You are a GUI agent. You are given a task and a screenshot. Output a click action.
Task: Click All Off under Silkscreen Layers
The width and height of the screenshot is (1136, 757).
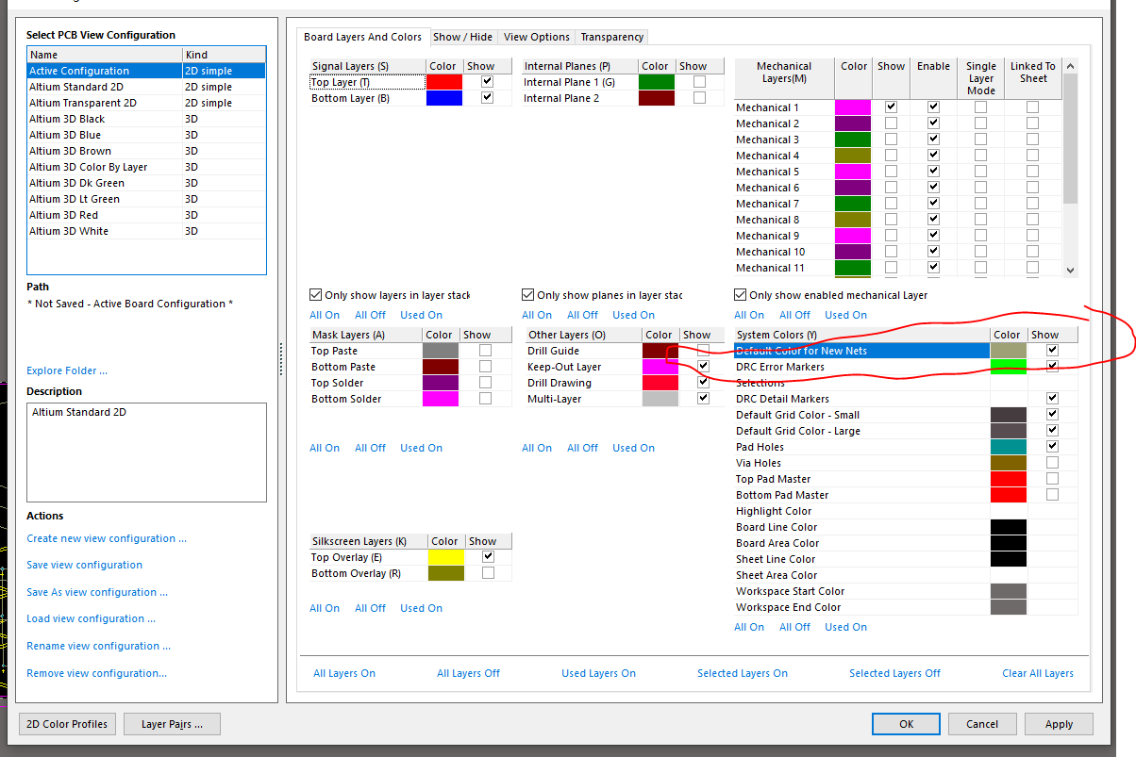pos(371,608)
